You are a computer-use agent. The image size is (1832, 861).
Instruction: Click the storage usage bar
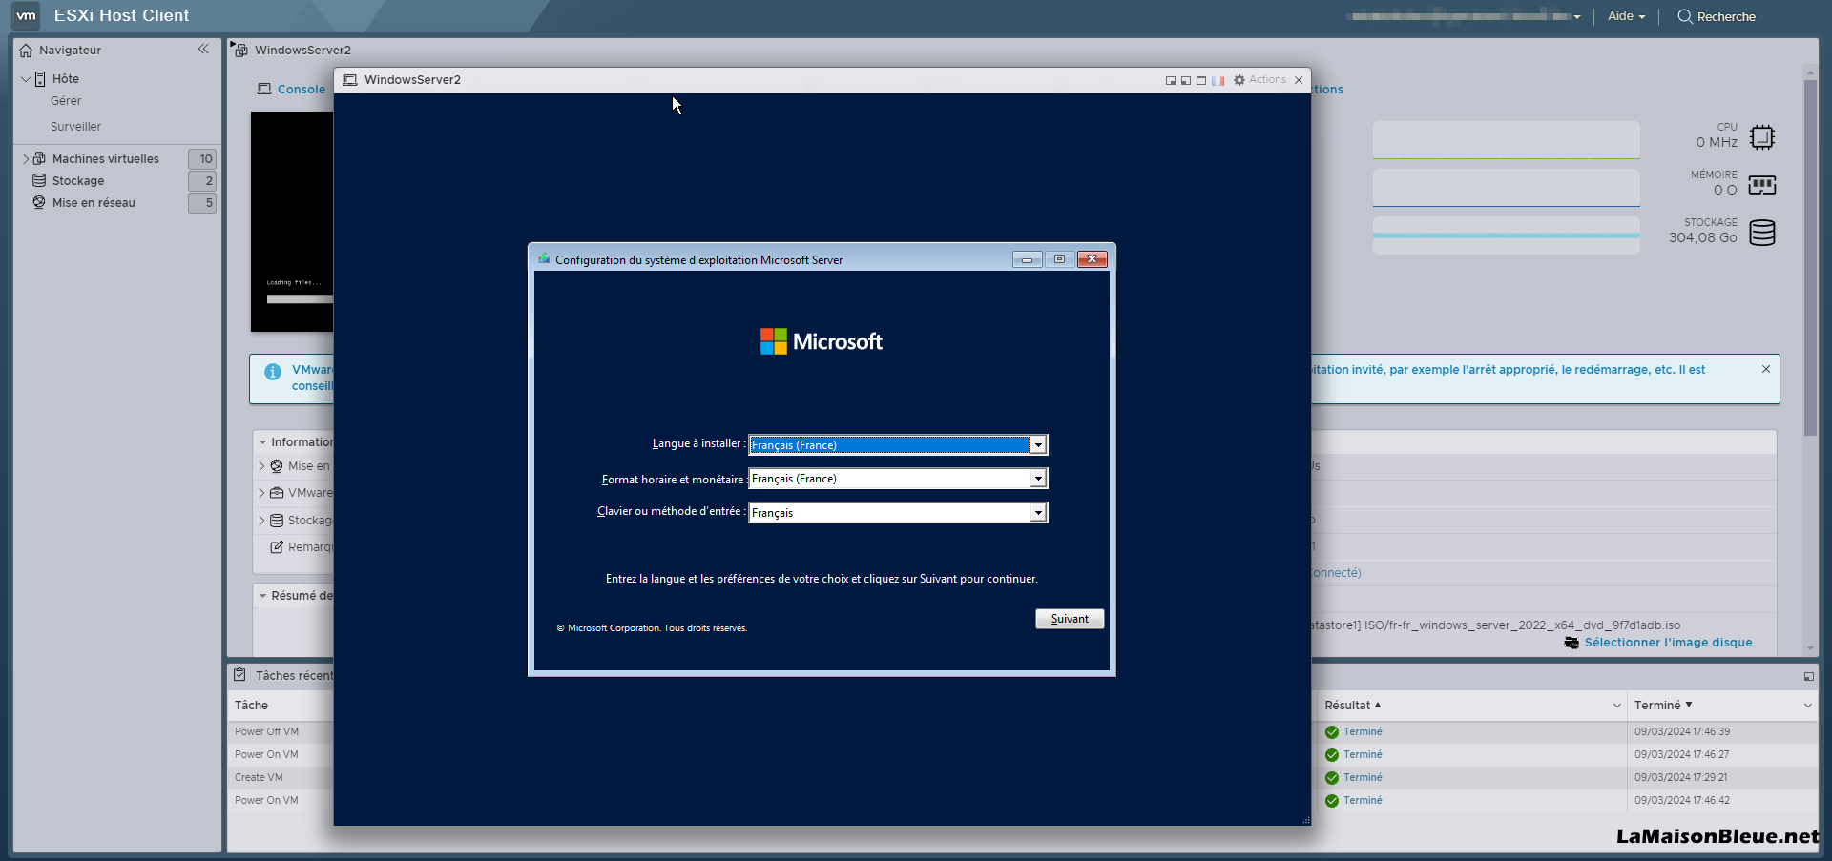pos(1506,236)
